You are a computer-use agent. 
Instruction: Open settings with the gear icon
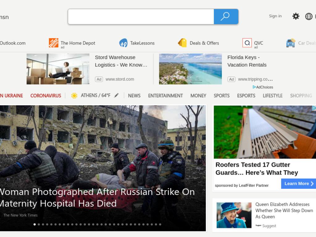pyautogui.click(x=296, y=16)
